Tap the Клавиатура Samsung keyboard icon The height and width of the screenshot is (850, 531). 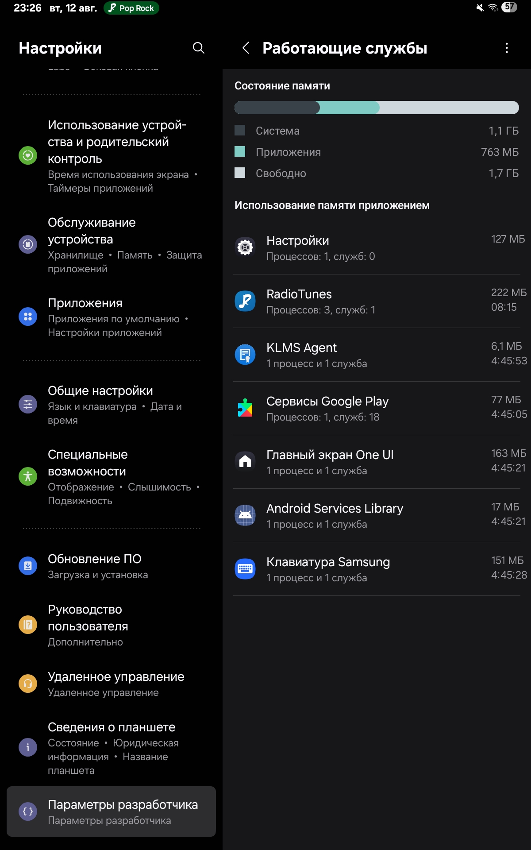click(245, 569)
